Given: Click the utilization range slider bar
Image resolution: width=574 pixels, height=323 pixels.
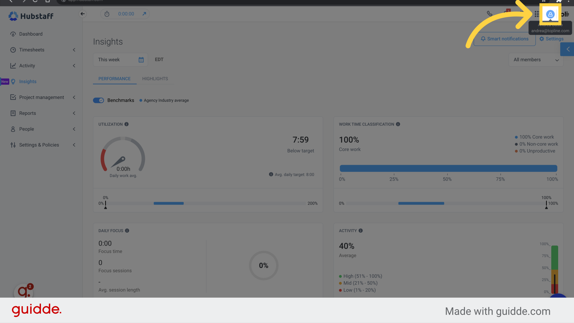Looking at the screenshot, I should pos(169,203).
